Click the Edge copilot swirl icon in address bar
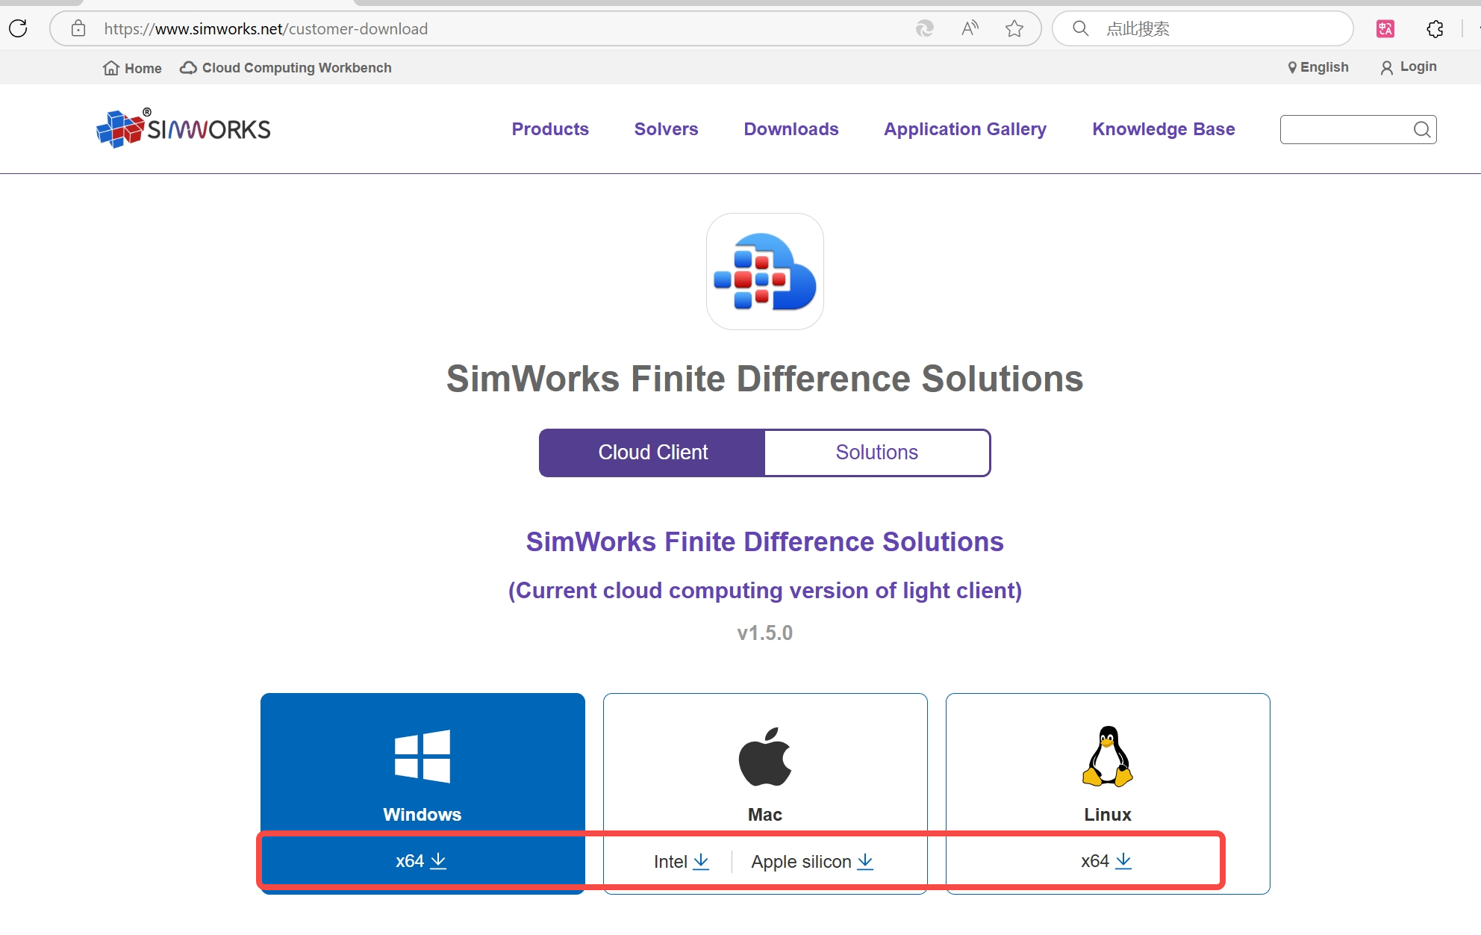1481x935 pixels. pyautogui.click(x=924, y=28)
